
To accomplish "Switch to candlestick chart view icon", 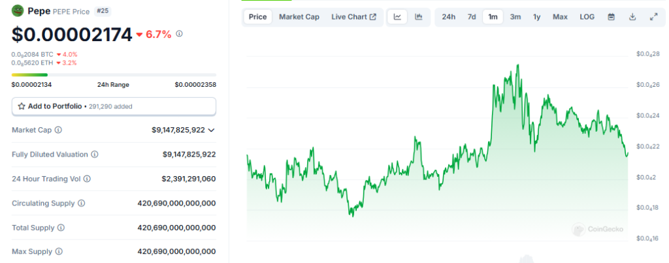I will [x=419, y=17].
